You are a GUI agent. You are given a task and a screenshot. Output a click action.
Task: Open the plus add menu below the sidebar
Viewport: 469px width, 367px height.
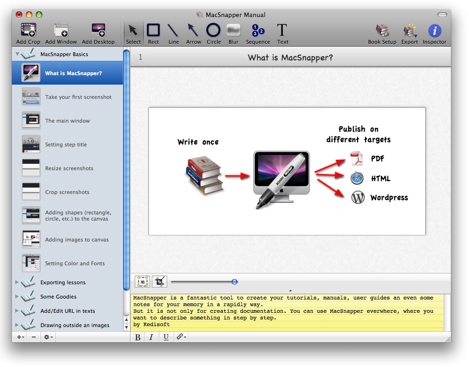click(x=20, y=337)
